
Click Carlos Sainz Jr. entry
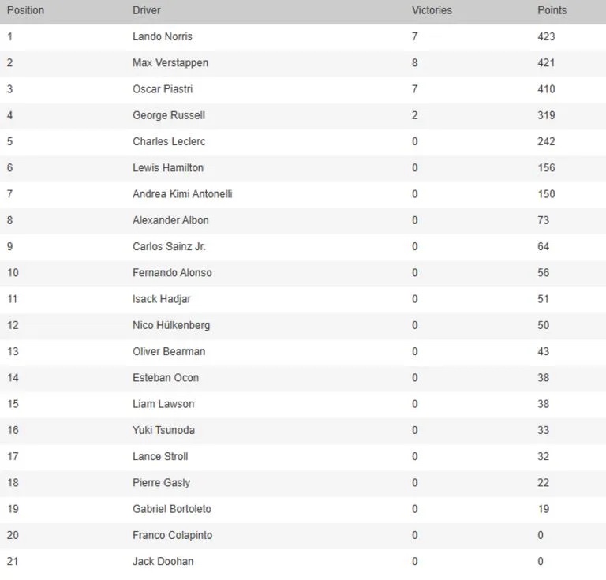pos(169,246)
